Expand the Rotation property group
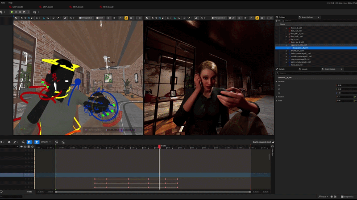Image resolution: width=357 pixels, height=200 pixels. (x=277, y=97)
